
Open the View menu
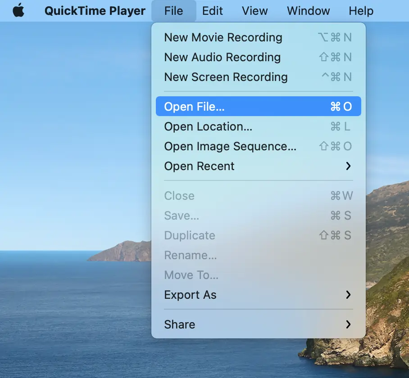click(254, 11)
